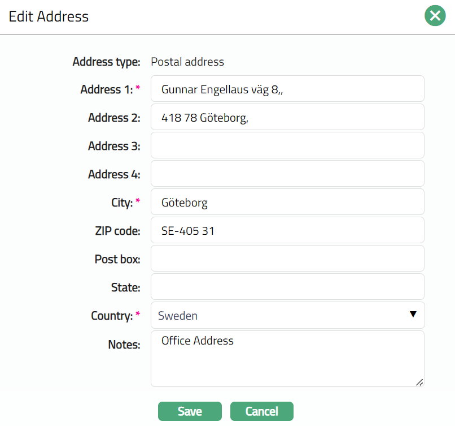Click the Address 1 input field

tap(287, 89)
